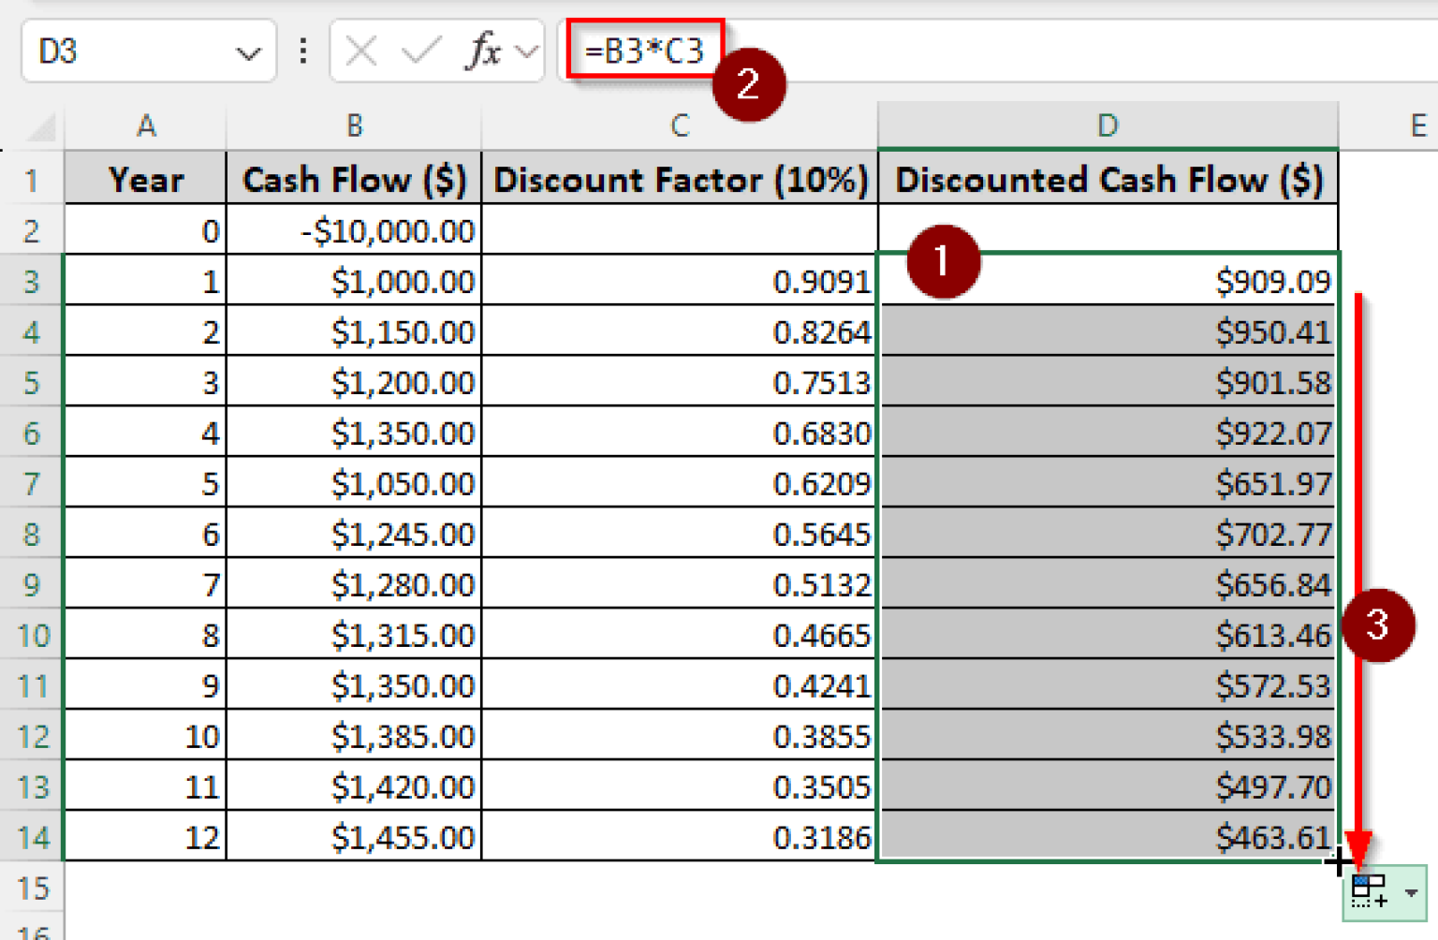Select the Discounted Cash Flow header cell
Viewport: 1438px width, 940px height.
pyautogui.click(x=1108, y=179)
